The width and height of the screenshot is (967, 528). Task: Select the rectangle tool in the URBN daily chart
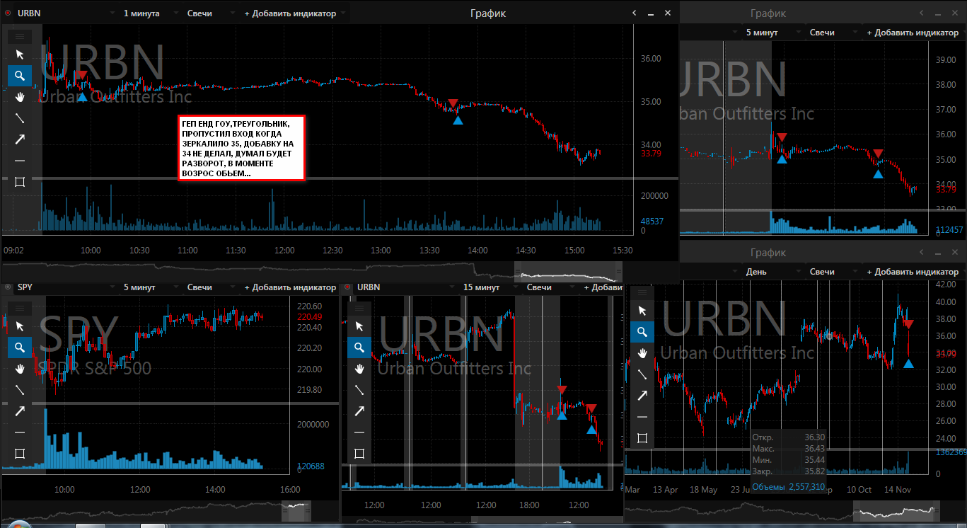642,438
